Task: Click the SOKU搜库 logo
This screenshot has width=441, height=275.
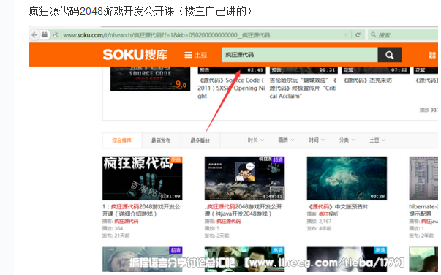Action: pyautogui.click(x=135, y=55)
